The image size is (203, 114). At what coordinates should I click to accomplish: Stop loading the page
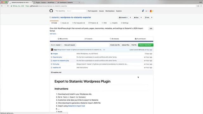click(x=8, y=6)
